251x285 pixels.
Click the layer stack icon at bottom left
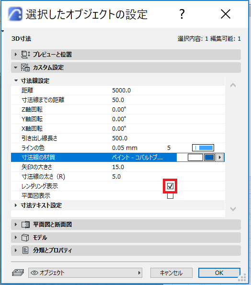[18, 273]
